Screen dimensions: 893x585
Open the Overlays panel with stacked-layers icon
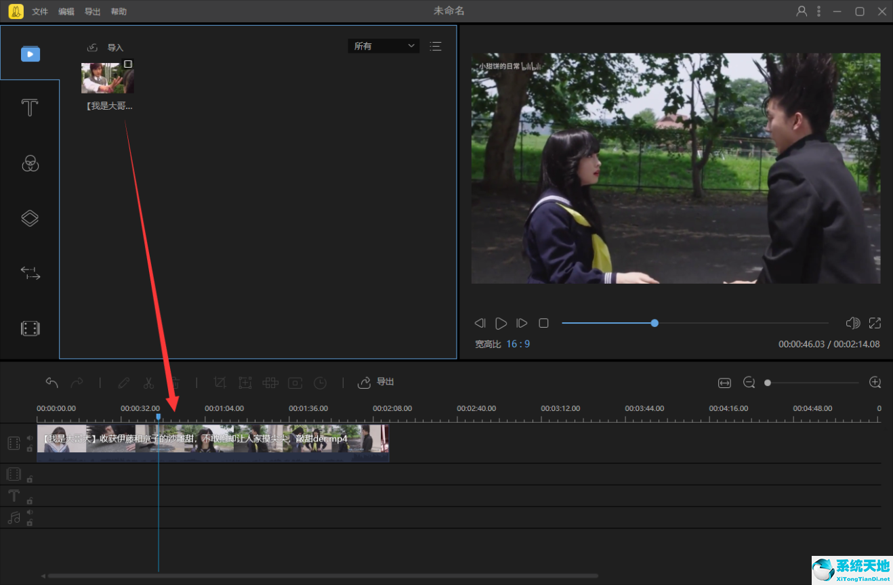click(x=30, y=218)
